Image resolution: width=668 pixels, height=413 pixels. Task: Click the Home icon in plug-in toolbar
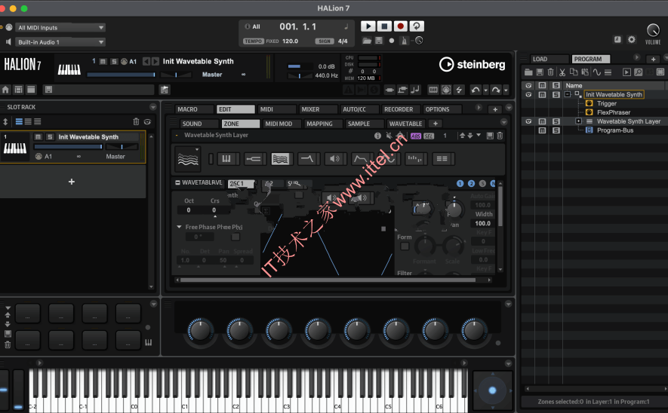(5, 90)
